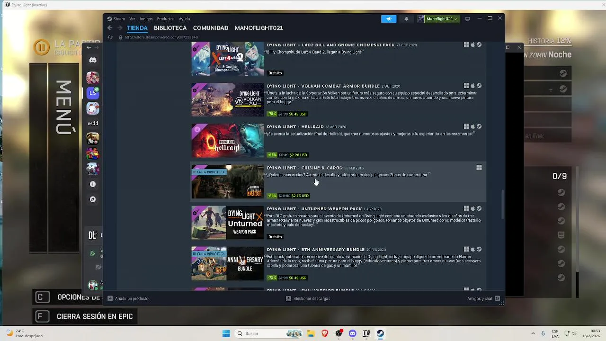Reload the Steam store page
This screenshot has width=606, height=341.
pyautogui.click(x=110, y=37)
